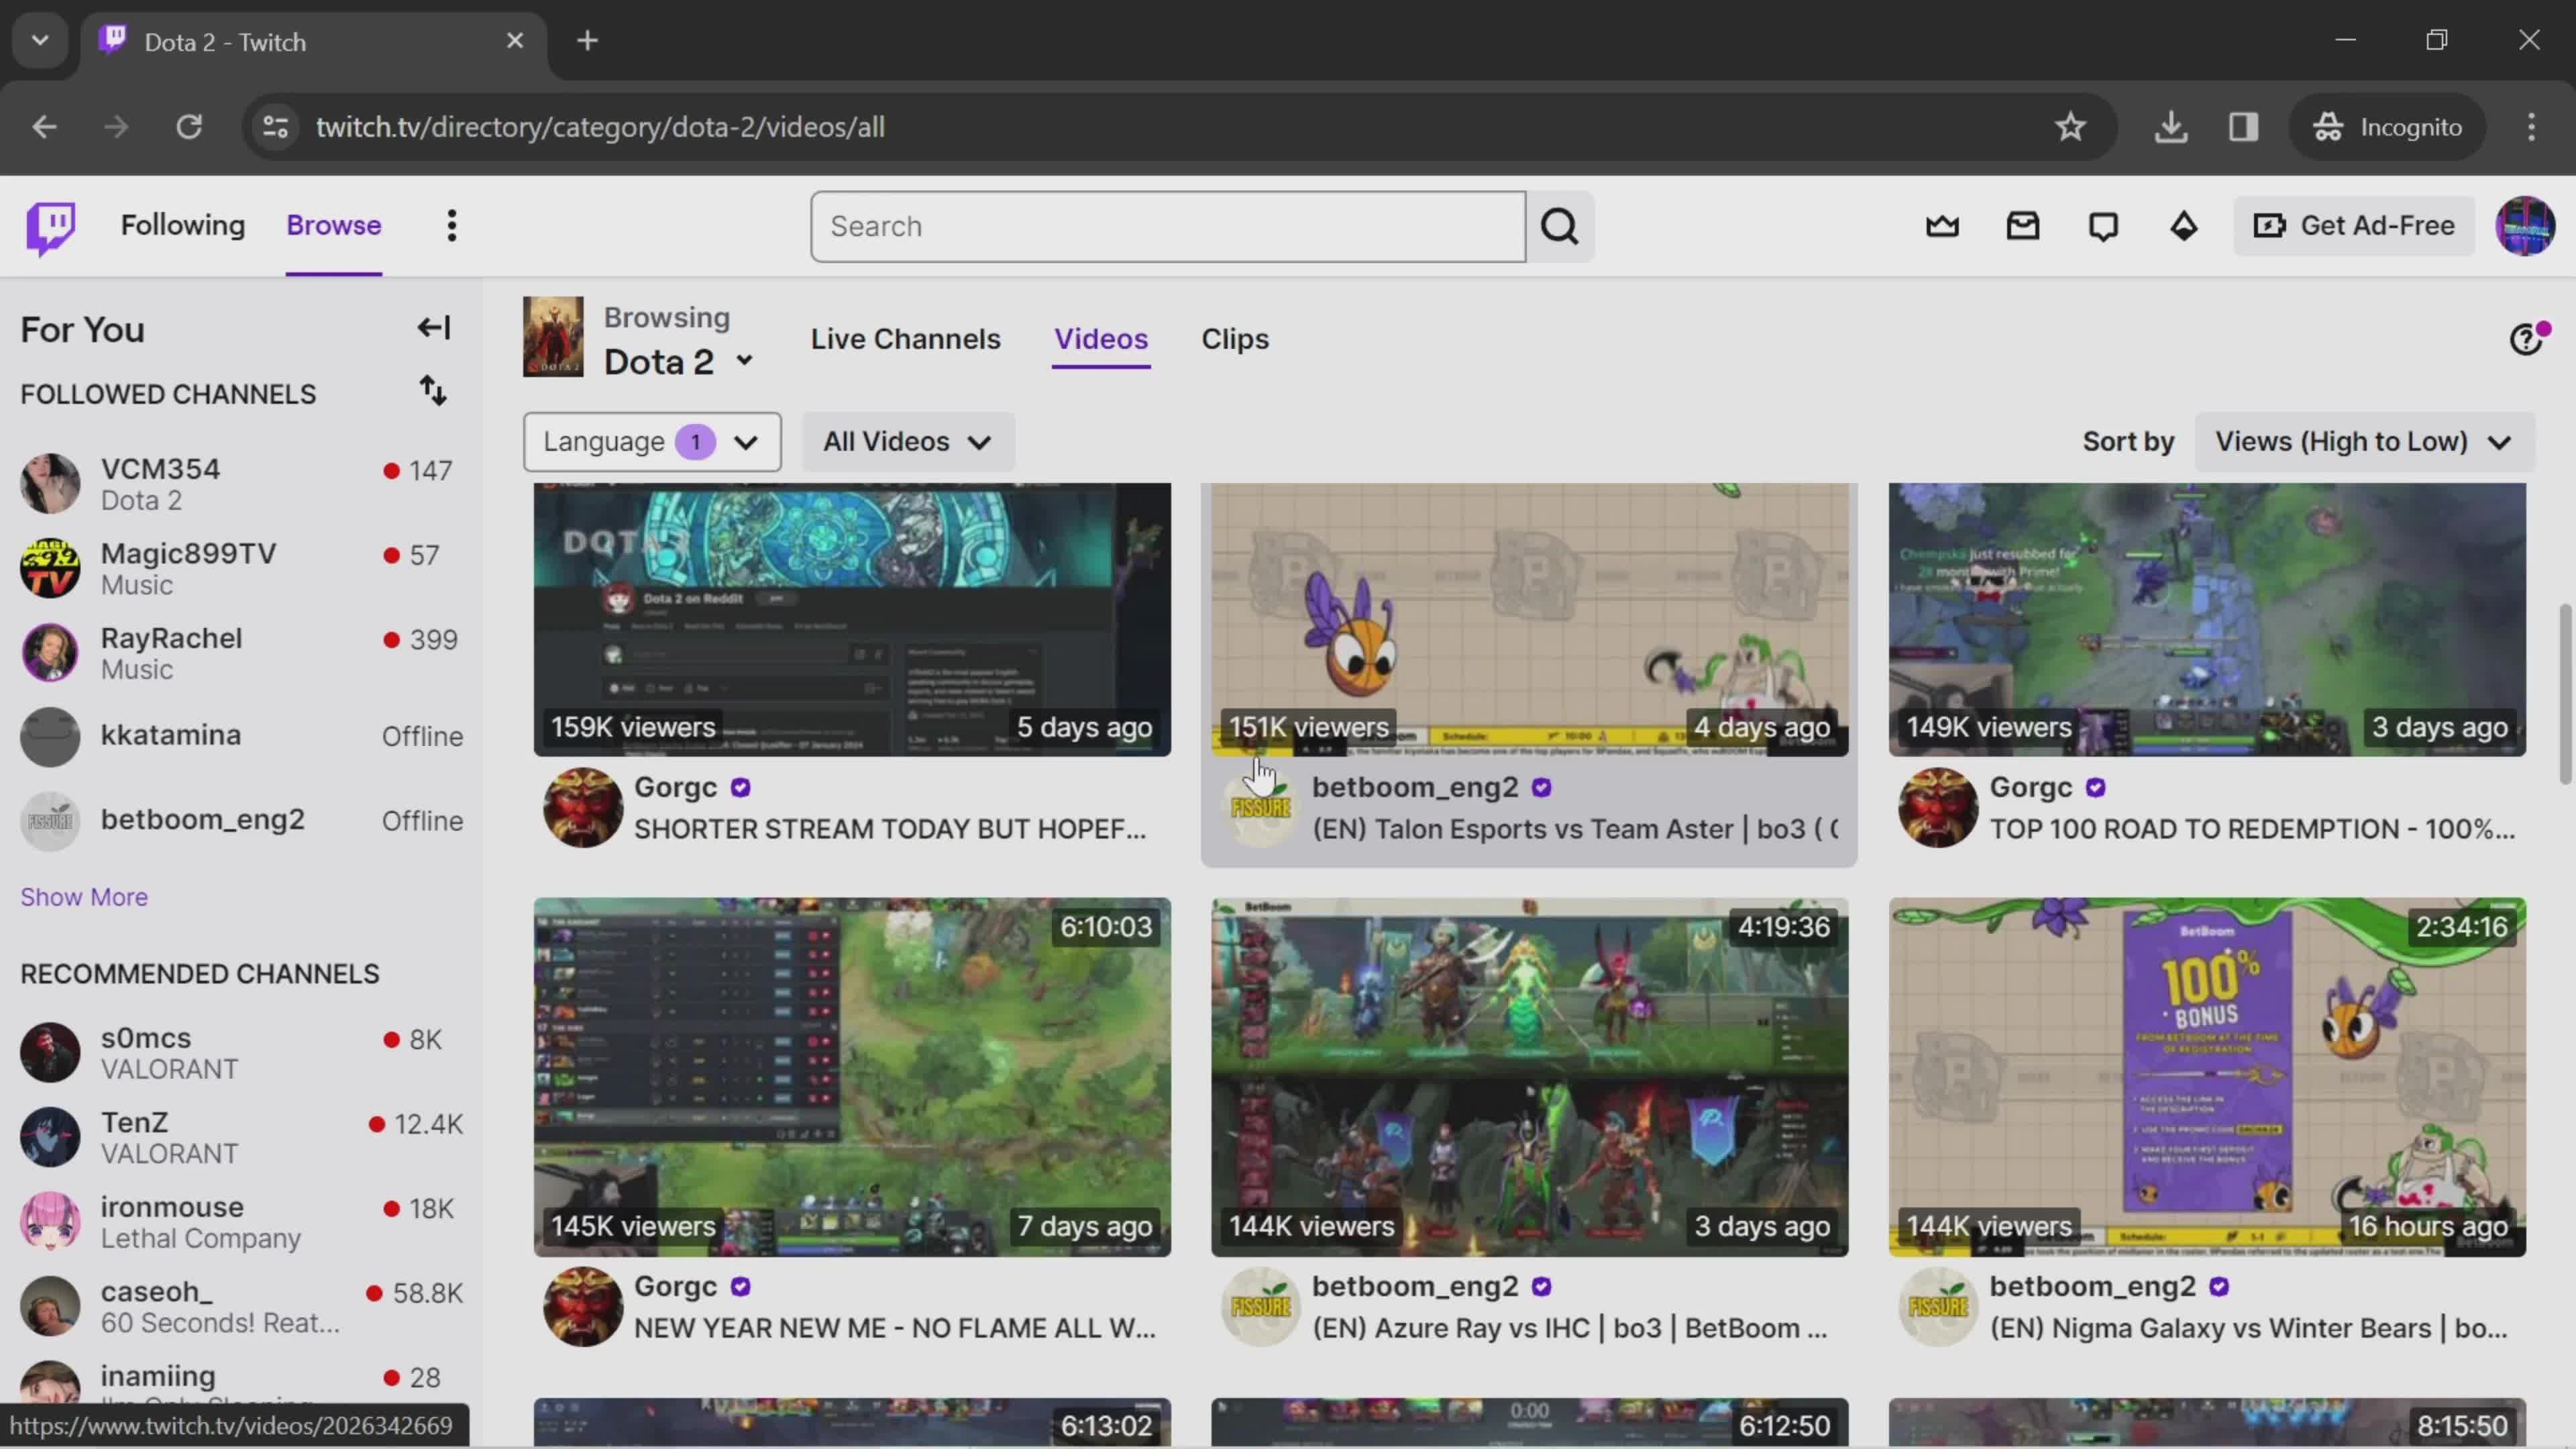Open the 4:19:36 Azure Ray vs IHC thumbnail
Image resolution: width=2576 pixels, height=1449 pixels.
(x=1529, y=1077)
